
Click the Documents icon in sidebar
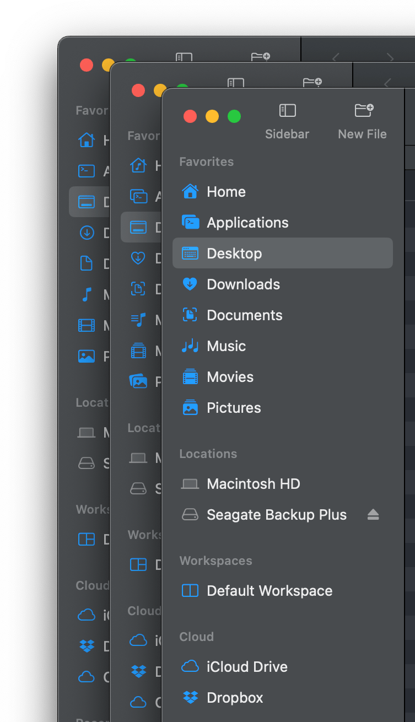point(190,315)
